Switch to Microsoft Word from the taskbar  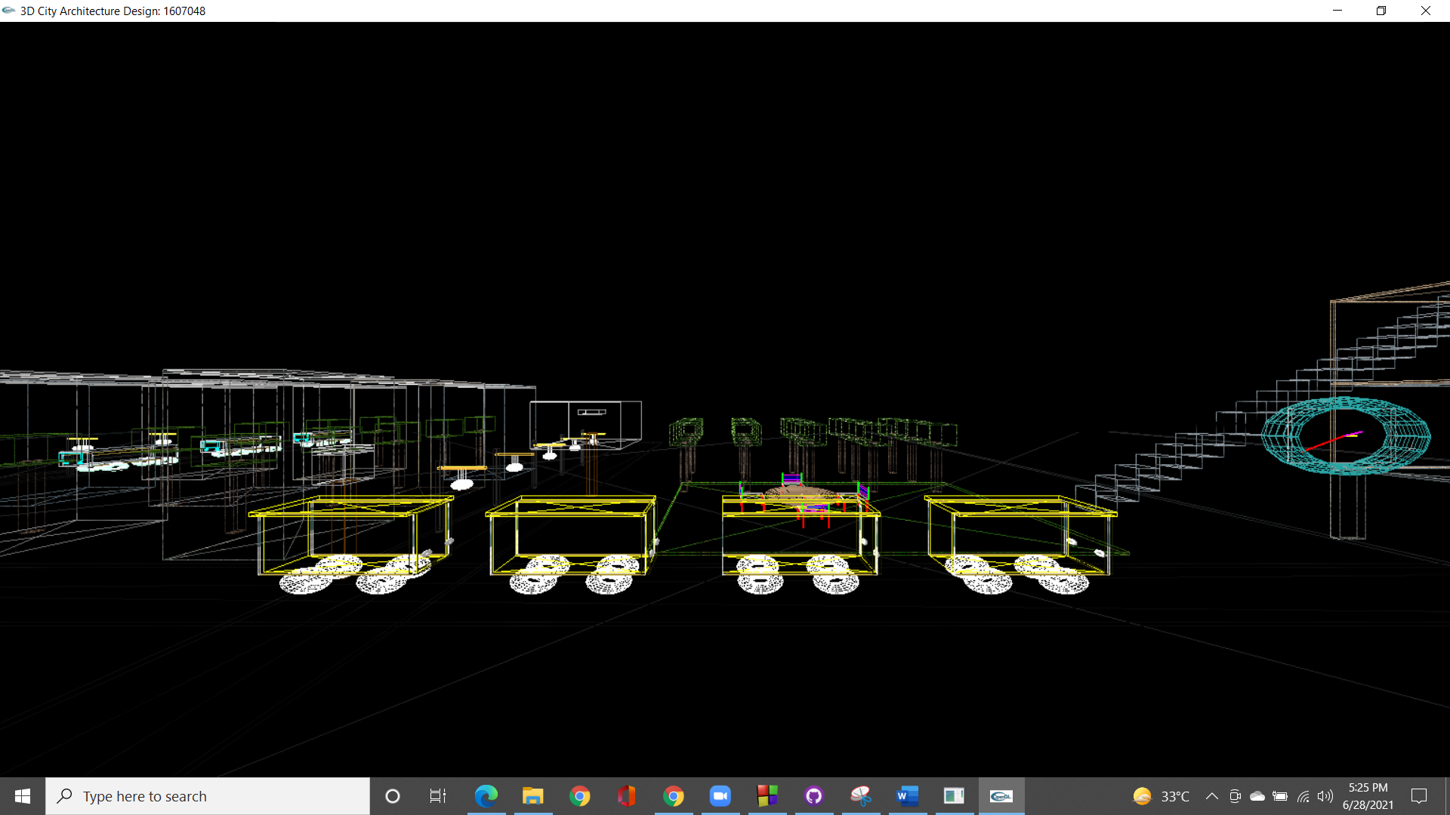point(908,796)
